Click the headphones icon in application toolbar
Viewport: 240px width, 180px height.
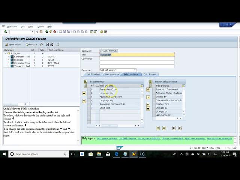coord(58,45)
